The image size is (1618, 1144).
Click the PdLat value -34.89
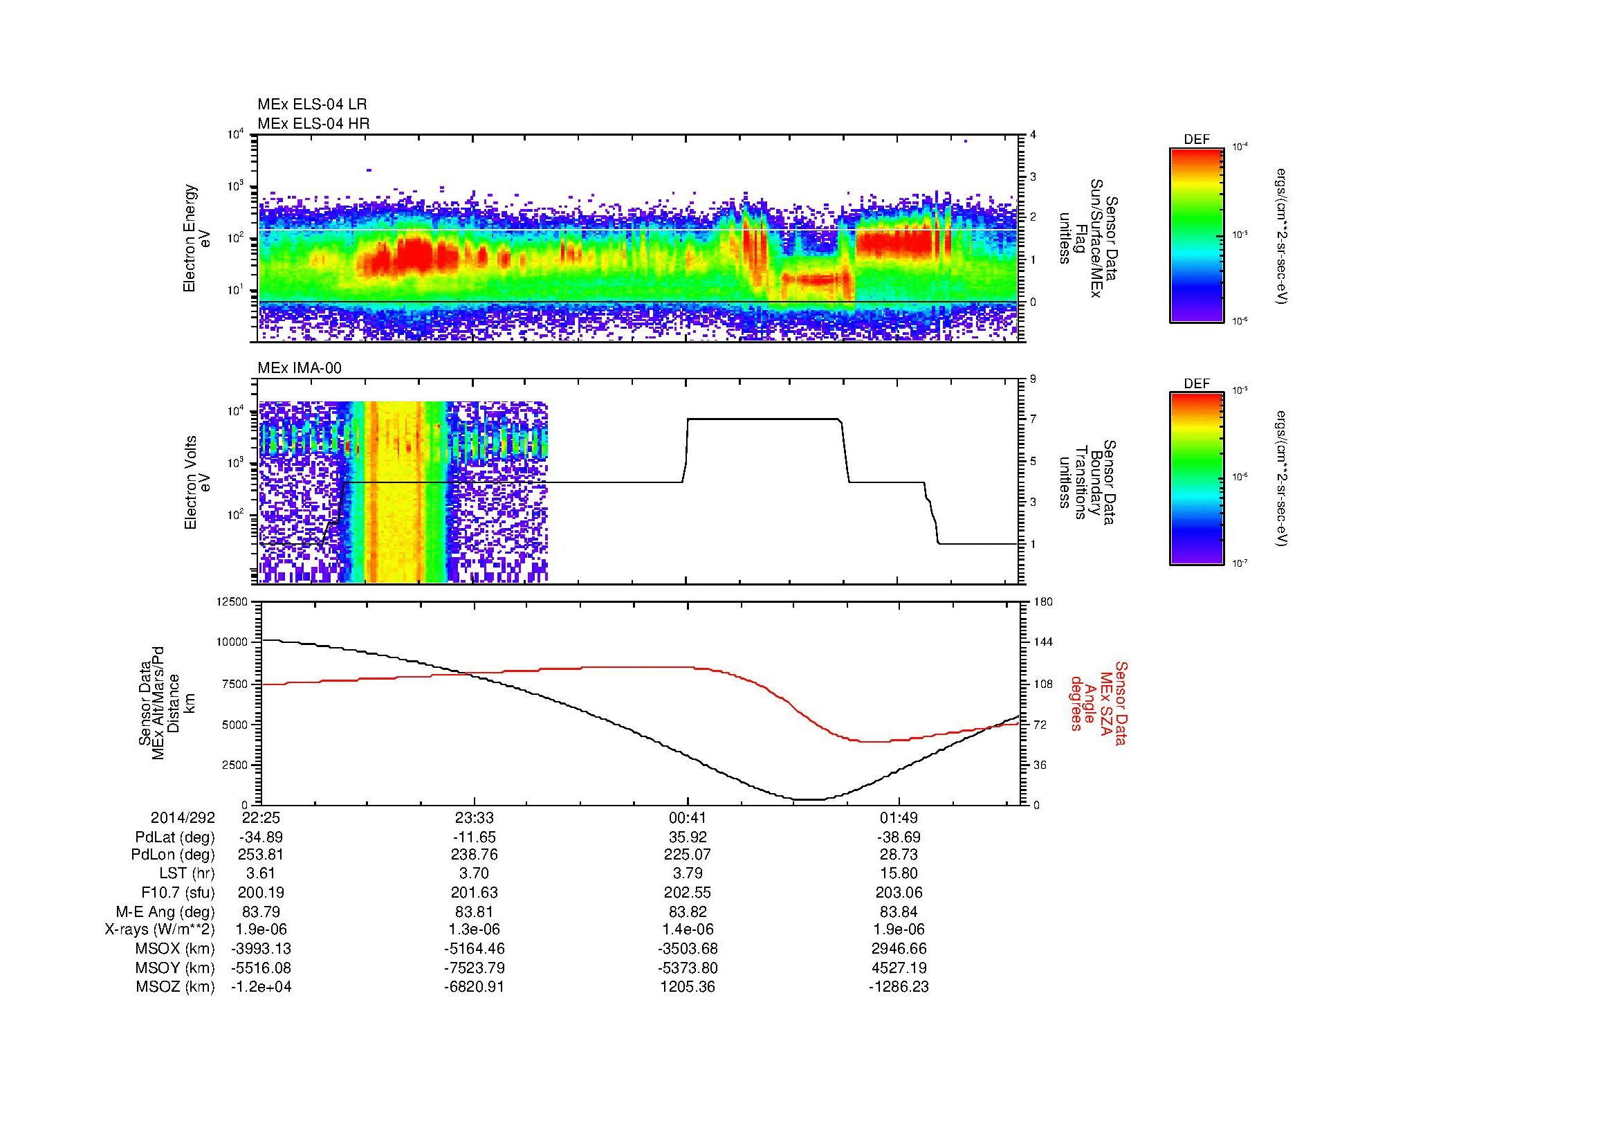click(261, 837)
